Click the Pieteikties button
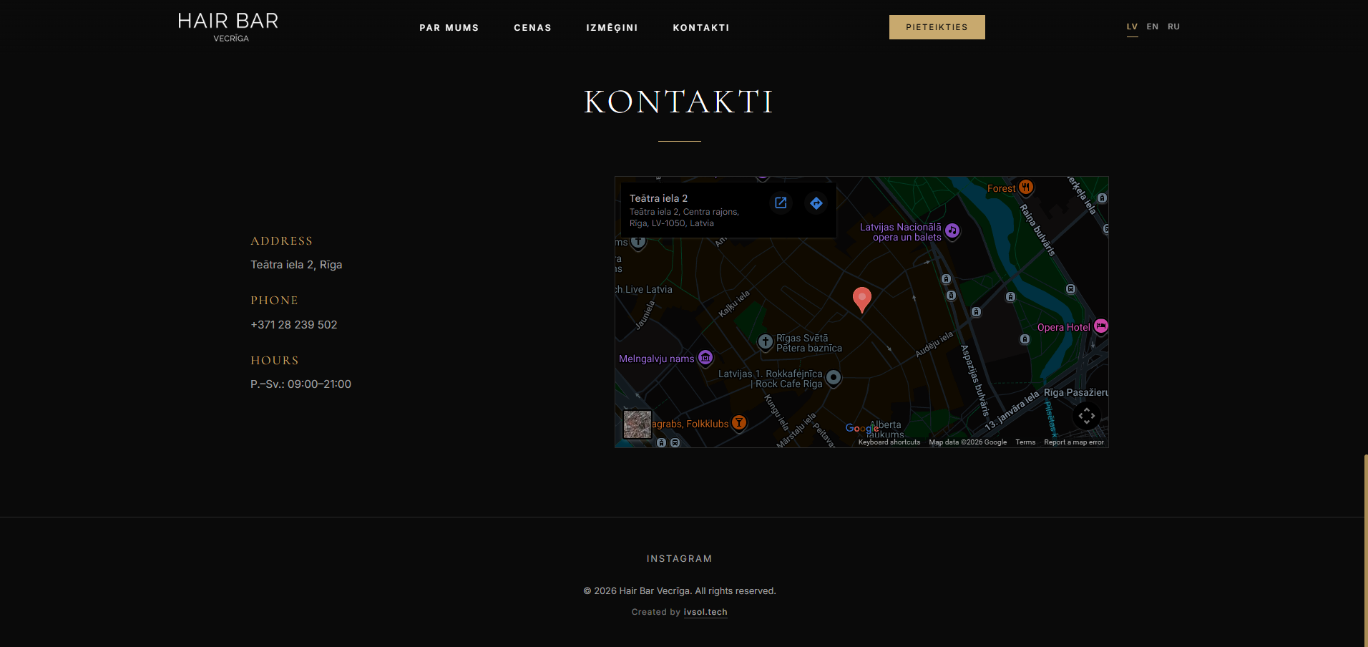The height and width of the screenshot is (647, 1368). click(x=937, y=27)
